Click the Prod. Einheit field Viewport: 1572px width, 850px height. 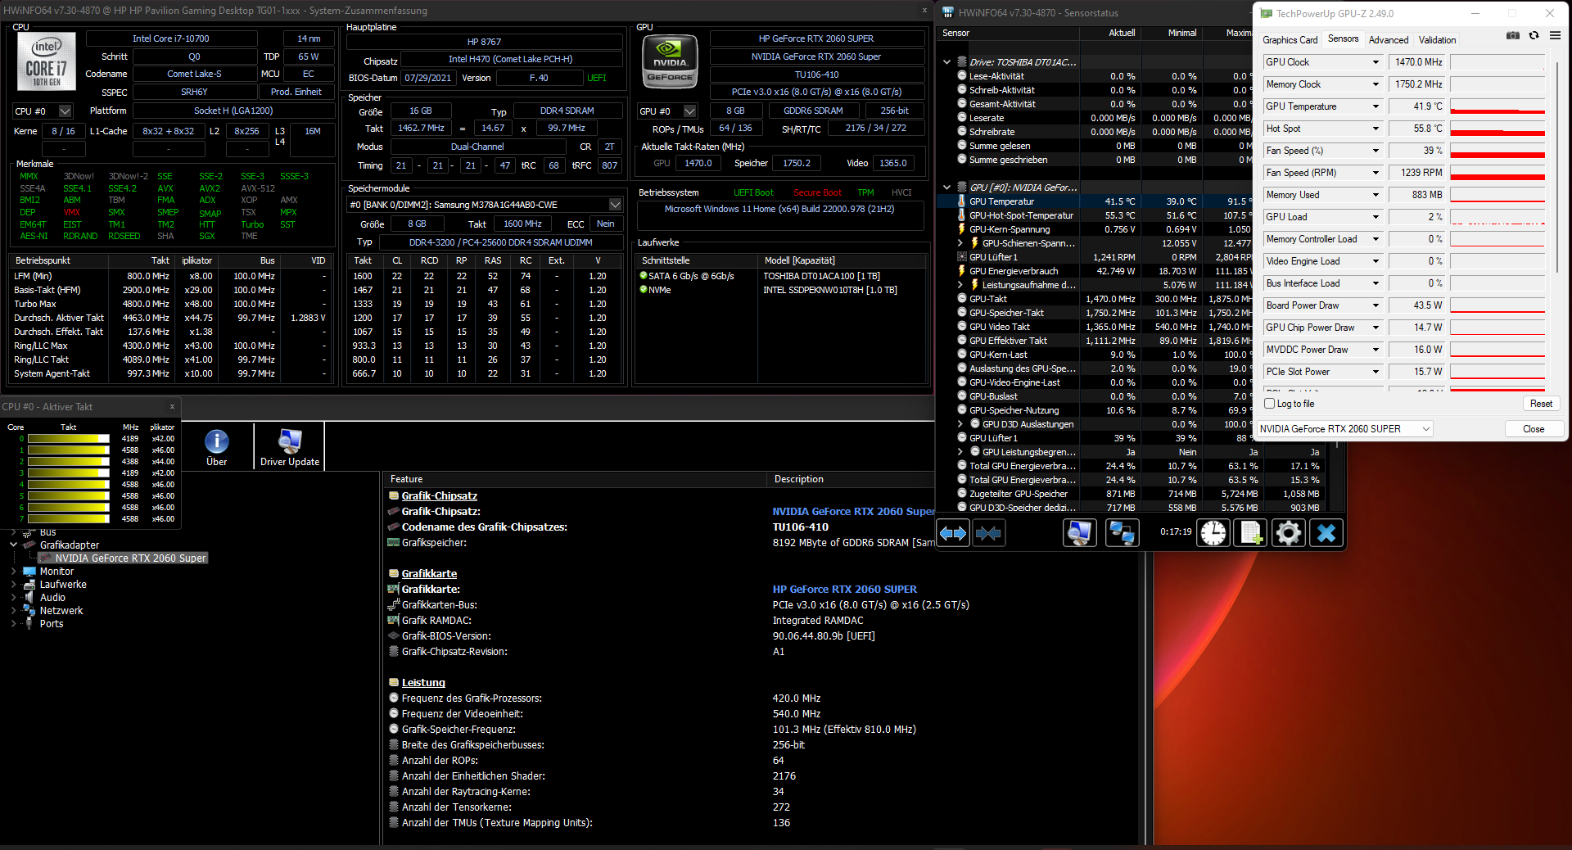(296, 93)
